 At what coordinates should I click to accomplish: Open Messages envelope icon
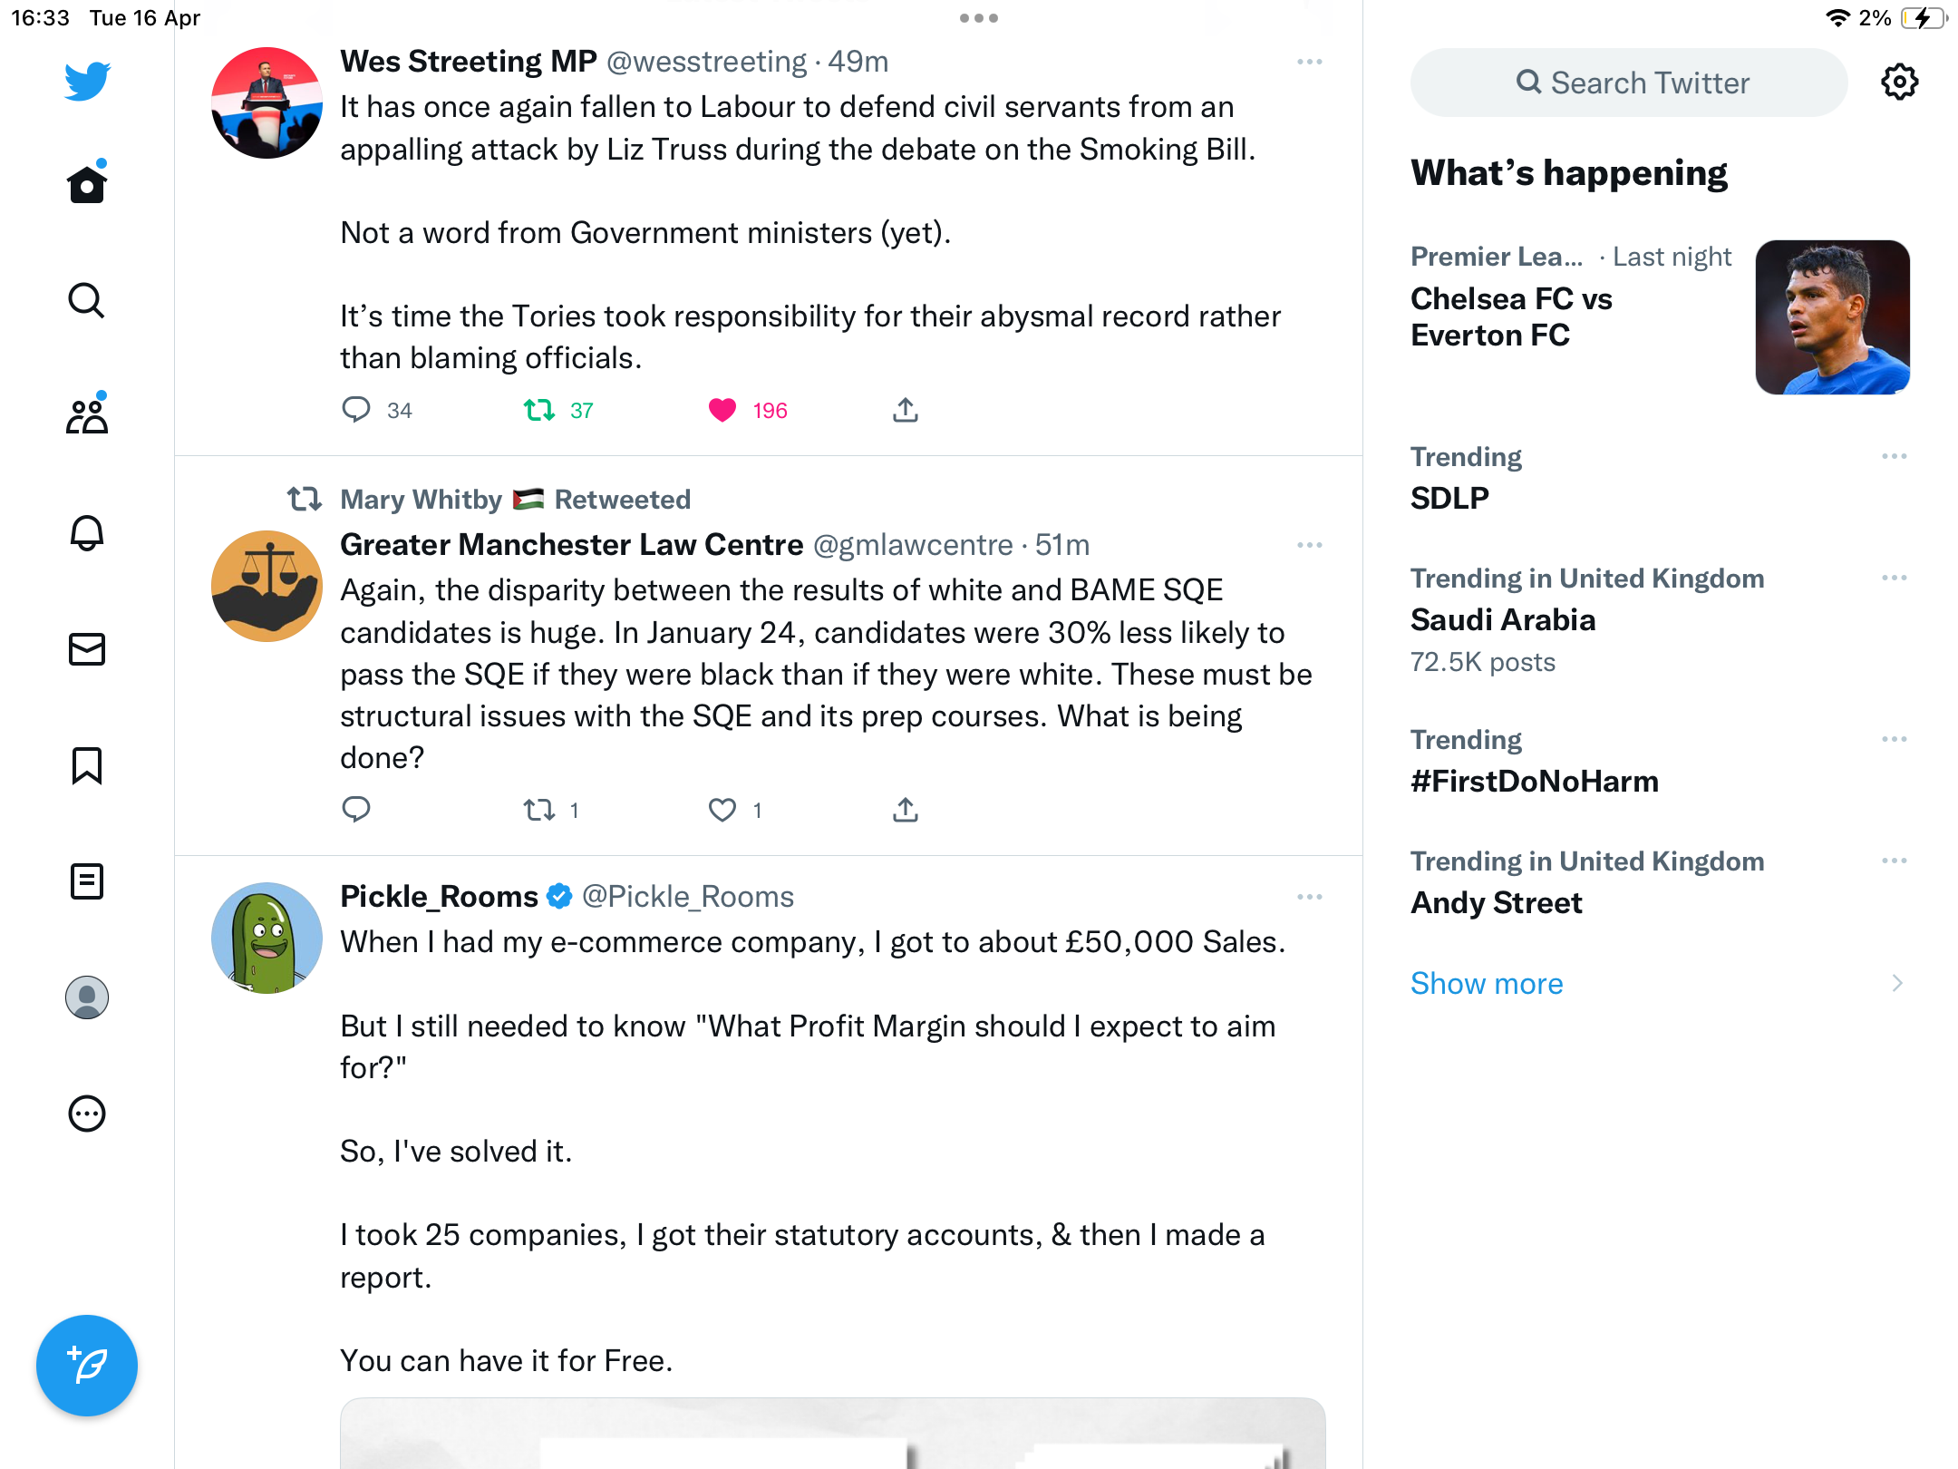[87, 649]
